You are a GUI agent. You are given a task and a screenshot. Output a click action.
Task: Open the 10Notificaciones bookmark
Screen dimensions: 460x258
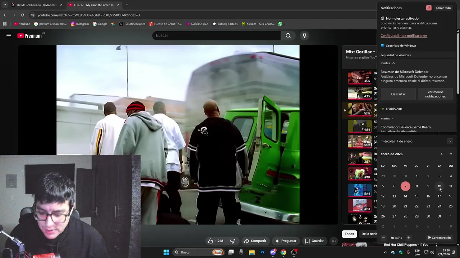click(x=132, y=24)
